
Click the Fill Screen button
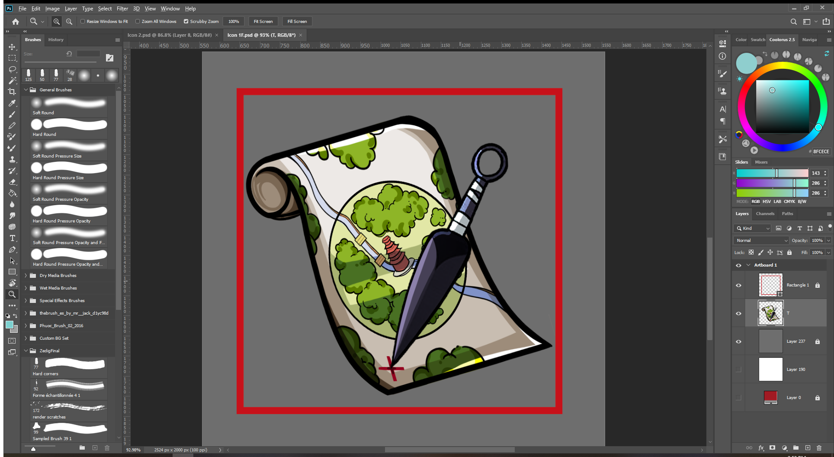click(x=297, y=21)
